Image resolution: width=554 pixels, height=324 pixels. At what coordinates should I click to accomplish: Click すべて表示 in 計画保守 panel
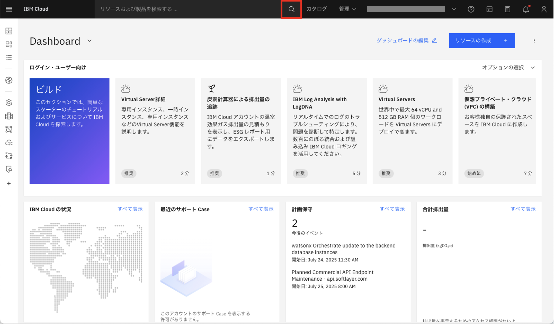coord(392,209)
